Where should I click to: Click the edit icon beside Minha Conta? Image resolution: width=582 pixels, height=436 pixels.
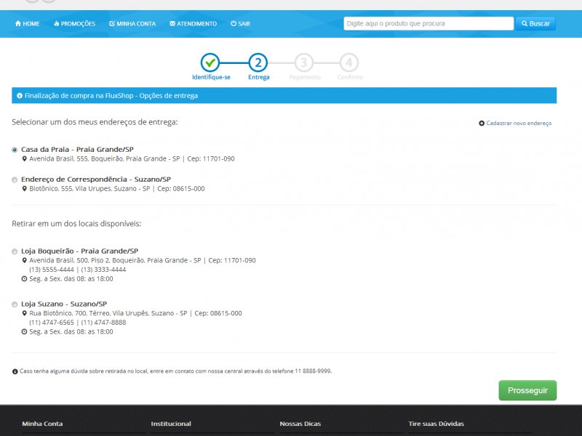(x=112, y=23)
